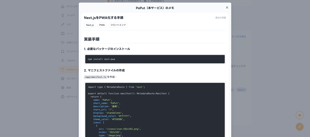Click the 約2か月前 timestamp
This screenshot has width=310, height=137.
(x=221, y=18)
